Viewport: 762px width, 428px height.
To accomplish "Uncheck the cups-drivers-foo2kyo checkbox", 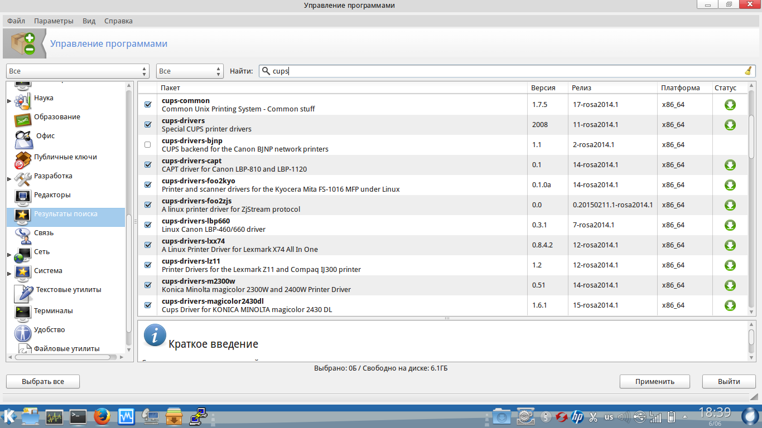I will point(148,185).
